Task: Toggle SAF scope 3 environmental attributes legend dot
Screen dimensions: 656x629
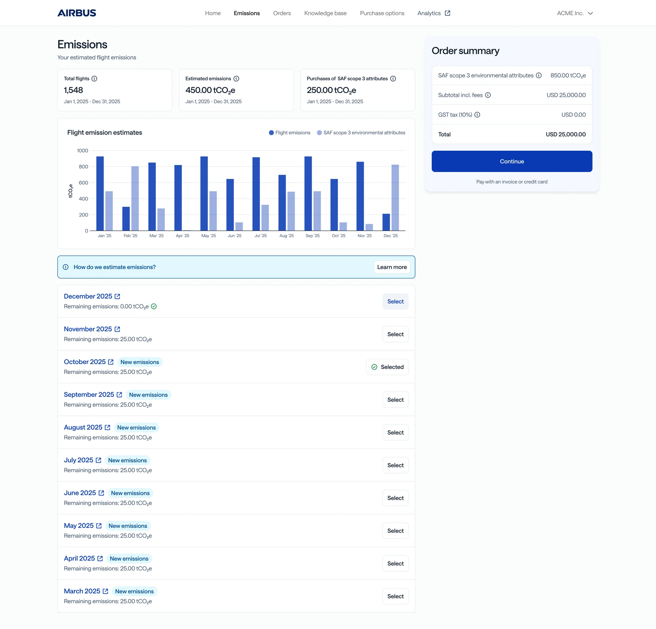Action: point(319,133)
